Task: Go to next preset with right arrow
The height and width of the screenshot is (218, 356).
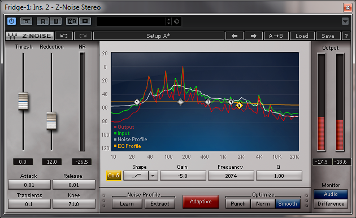Action: click(x=254, y=36)
